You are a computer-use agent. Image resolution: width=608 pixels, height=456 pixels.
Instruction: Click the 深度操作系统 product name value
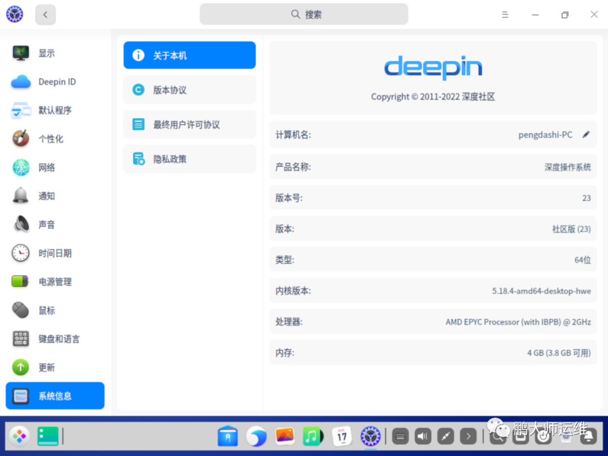[567, 167]
